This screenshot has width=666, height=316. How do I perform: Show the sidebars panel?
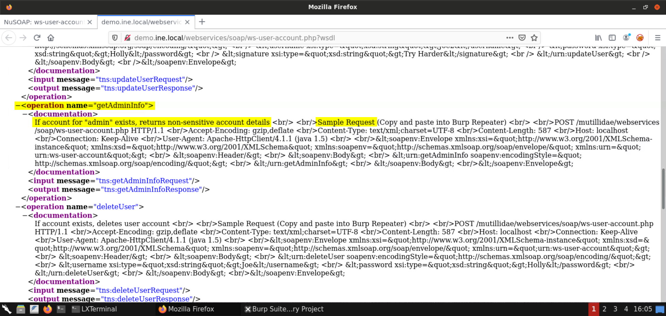(x=612, y=38)
